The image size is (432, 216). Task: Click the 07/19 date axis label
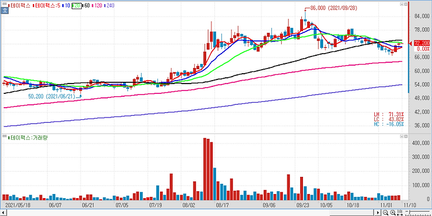coord(156,205)
